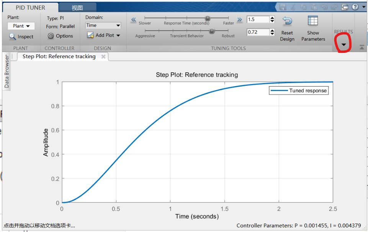Open the help question mark icon
The height and width of the screenshot is (232, 368).
tap(355, 7)
